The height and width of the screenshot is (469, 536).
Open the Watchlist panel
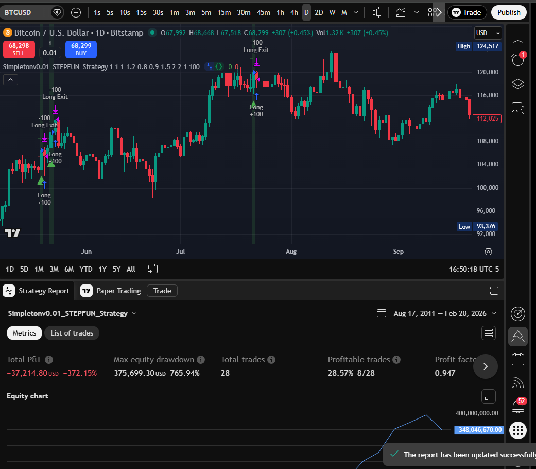pyautogui.click(x=517, y=37)
